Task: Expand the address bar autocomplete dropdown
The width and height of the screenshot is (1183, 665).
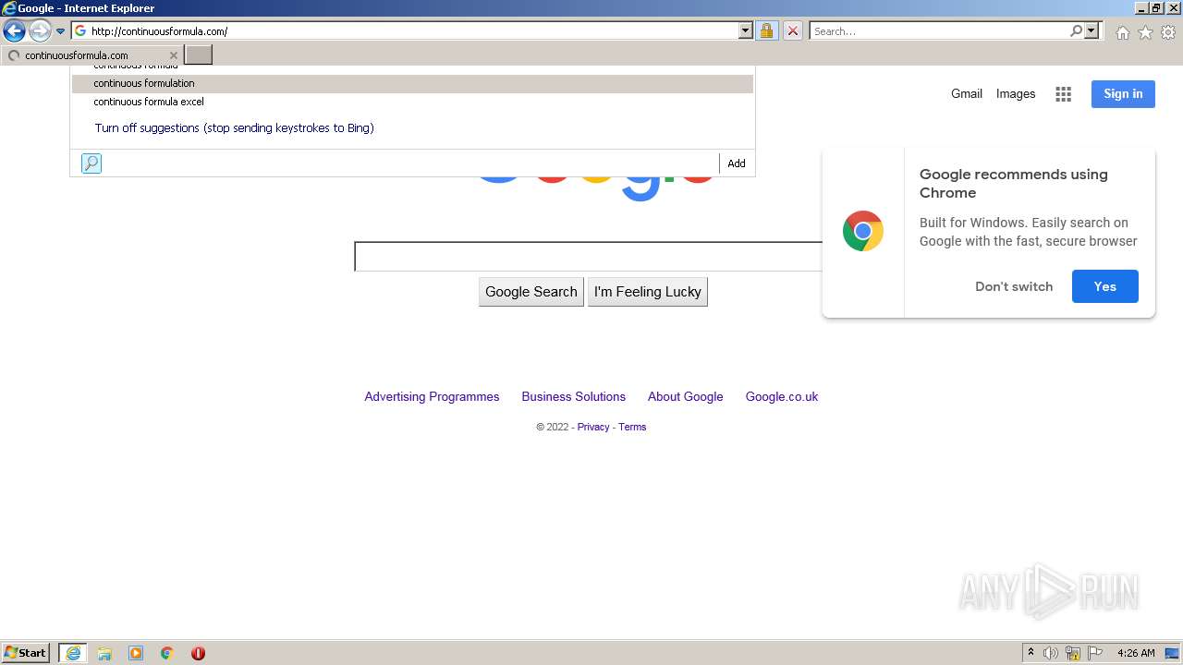Action: tap(746, 31)
